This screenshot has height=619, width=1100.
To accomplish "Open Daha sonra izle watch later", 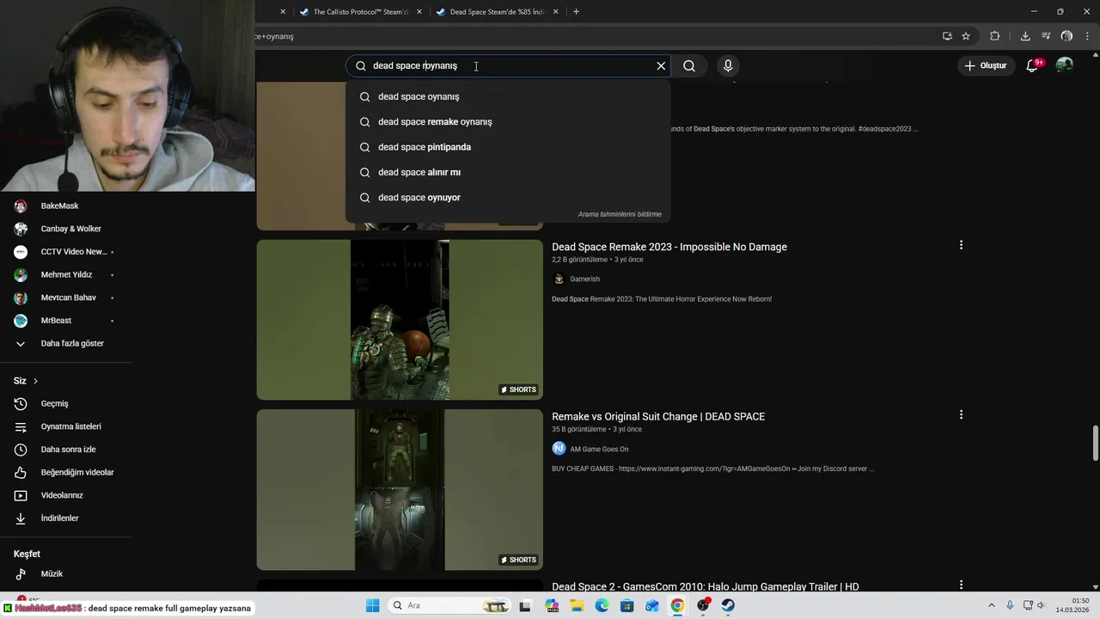I will [x=66, y=450].
